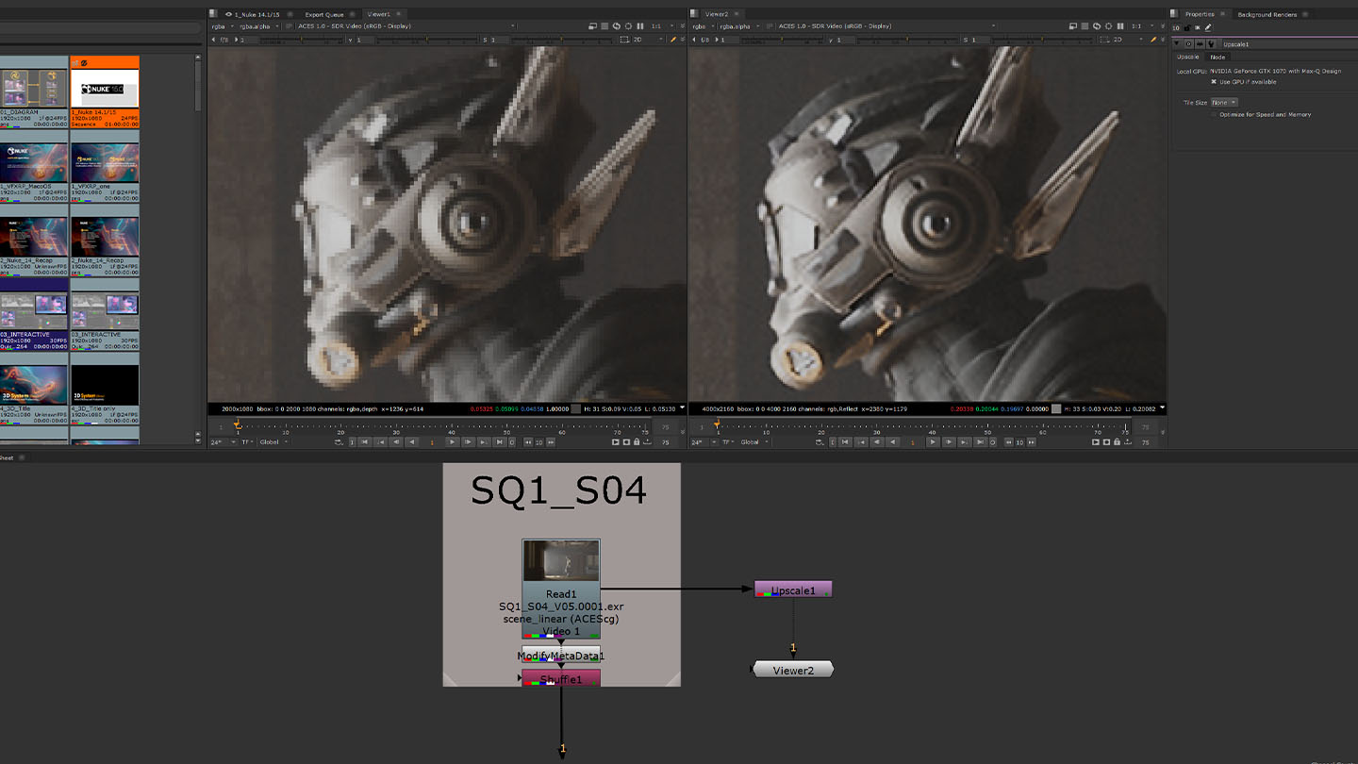Open the Tile Size dropdown
Image resolution: width=1358 pixels, height=764 pixels.
1223,103
